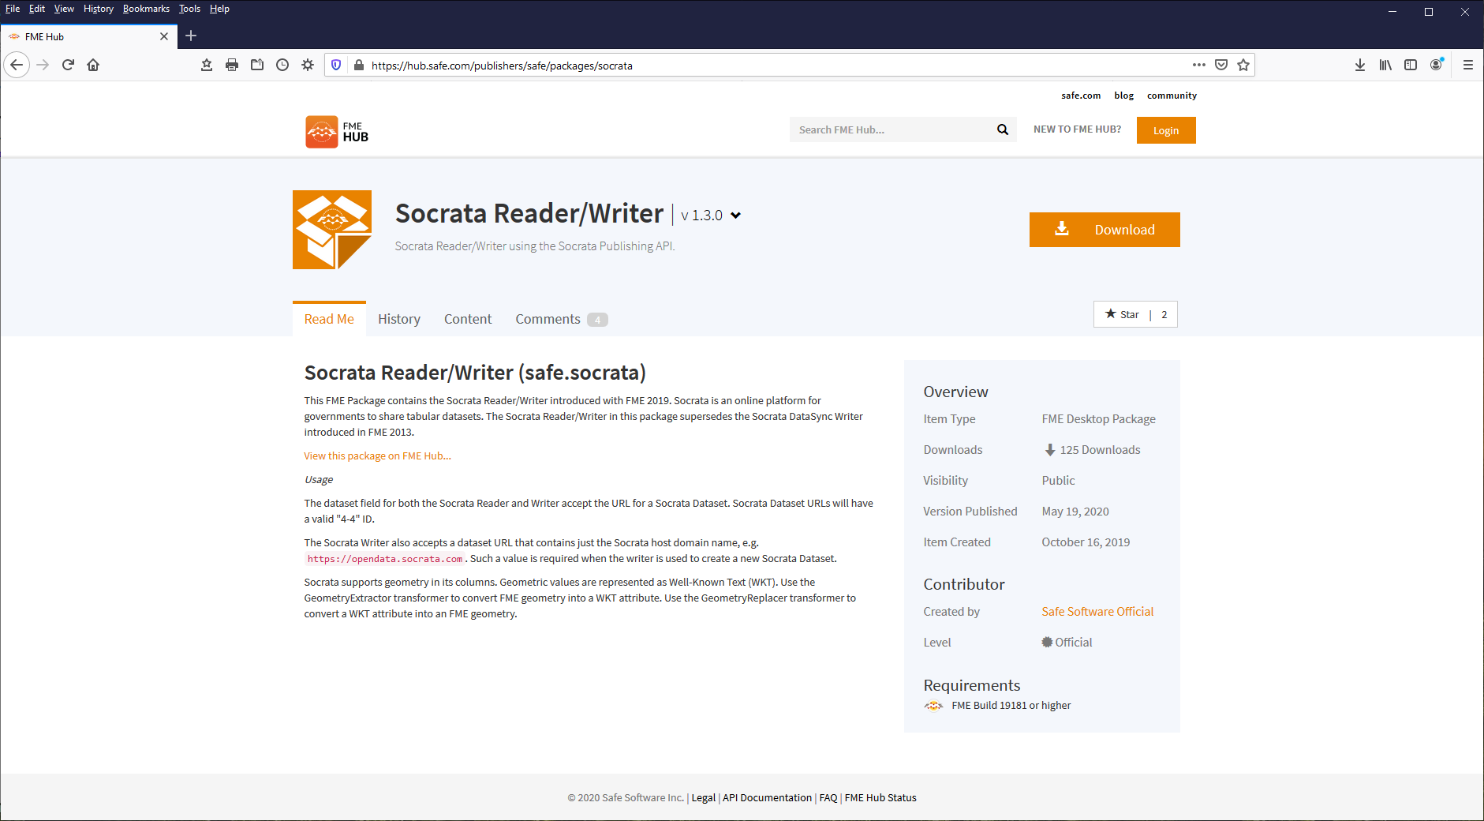This screenshot has width=1484, height=821.
Task: Click the orange Login button
Action: coord(1166,130)
